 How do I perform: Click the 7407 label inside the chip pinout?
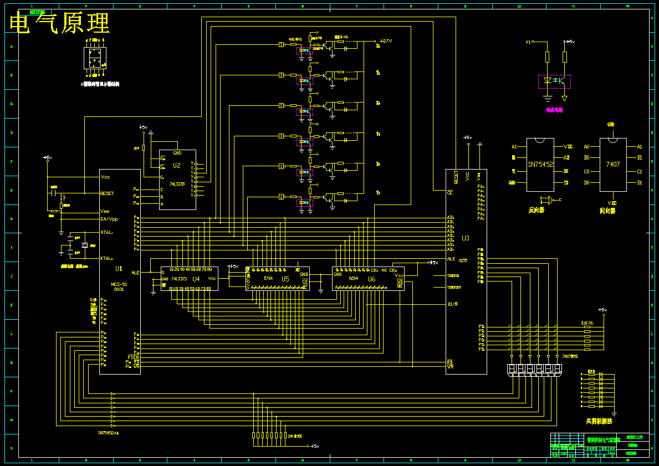click(613, 165)
